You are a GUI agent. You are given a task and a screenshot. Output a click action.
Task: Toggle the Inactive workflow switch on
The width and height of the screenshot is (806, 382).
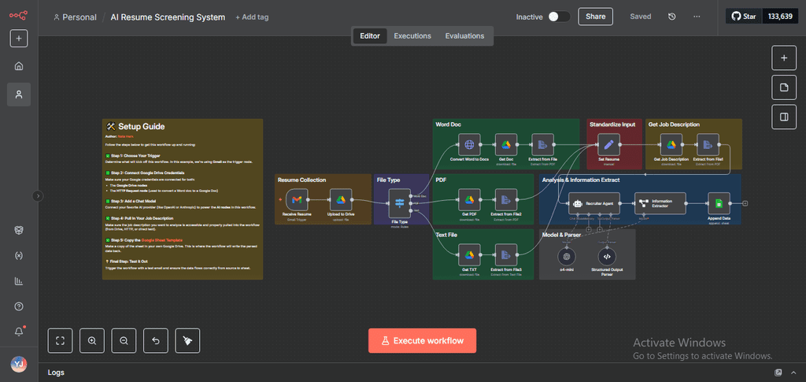click(559, 17)
